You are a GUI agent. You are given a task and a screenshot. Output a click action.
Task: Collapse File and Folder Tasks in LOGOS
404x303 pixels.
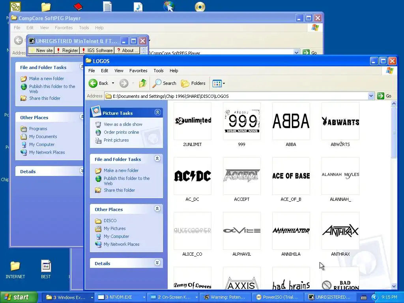[157, 159]
